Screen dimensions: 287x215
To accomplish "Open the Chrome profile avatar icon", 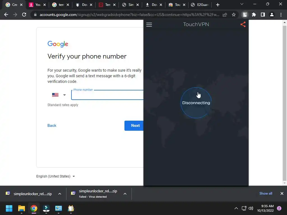I will (x=272, y=15).
